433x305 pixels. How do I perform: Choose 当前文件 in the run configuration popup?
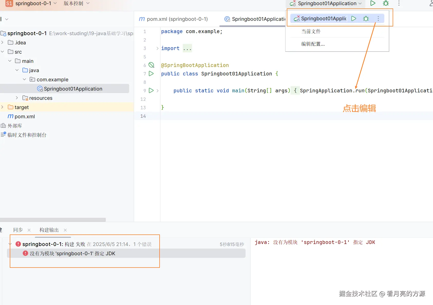click(311, 31)
